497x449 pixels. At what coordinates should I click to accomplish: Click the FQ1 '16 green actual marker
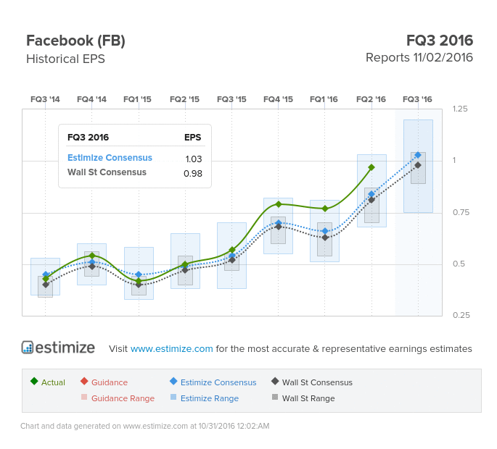pos(325,209)
